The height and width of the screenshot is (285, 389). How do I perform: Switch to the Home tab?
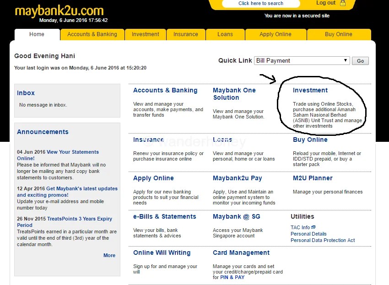point(37,34)
